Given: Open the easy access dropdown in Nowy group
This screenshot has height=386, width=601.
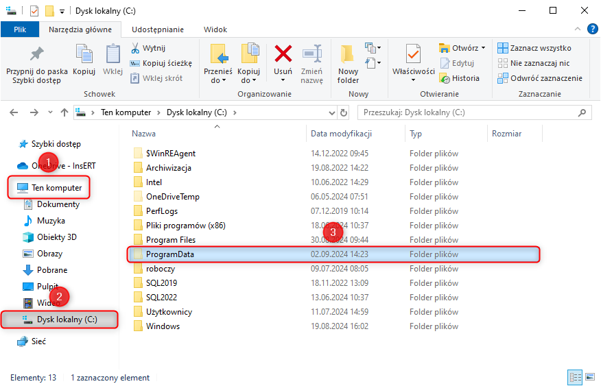Looking at the screenshot, I should (x=373, y=62).
